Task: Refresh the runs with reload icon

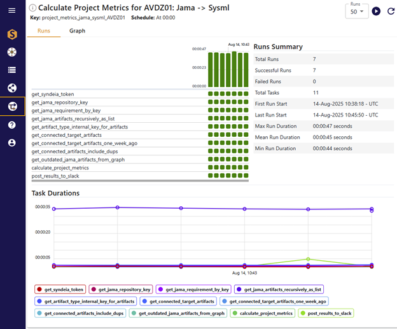Action: click(390, 11)
